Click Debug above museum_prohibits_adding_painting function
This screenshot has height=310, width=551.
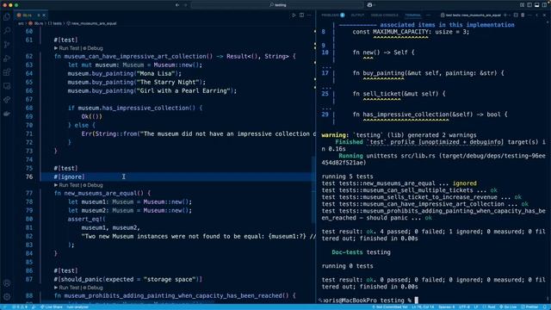93,288
